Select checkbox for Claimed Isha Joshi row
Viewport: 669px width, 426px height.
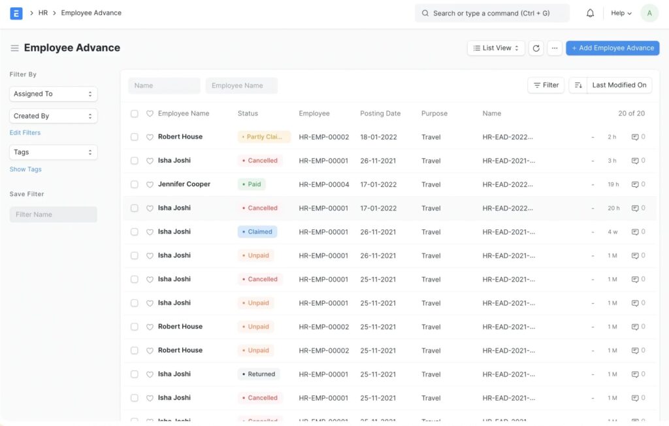135,232
